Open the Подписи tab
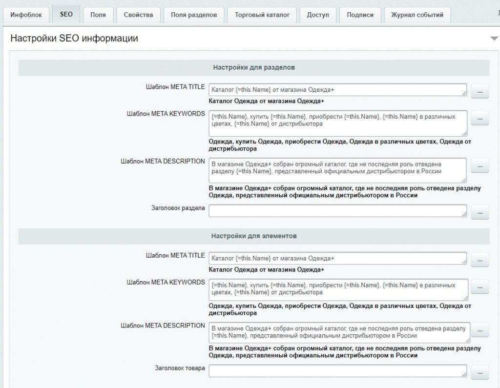 (x=360, y=15)
